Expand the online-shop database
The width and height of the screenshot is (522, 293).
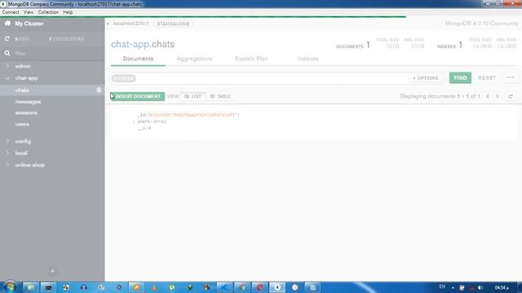(x=7, y=164)
